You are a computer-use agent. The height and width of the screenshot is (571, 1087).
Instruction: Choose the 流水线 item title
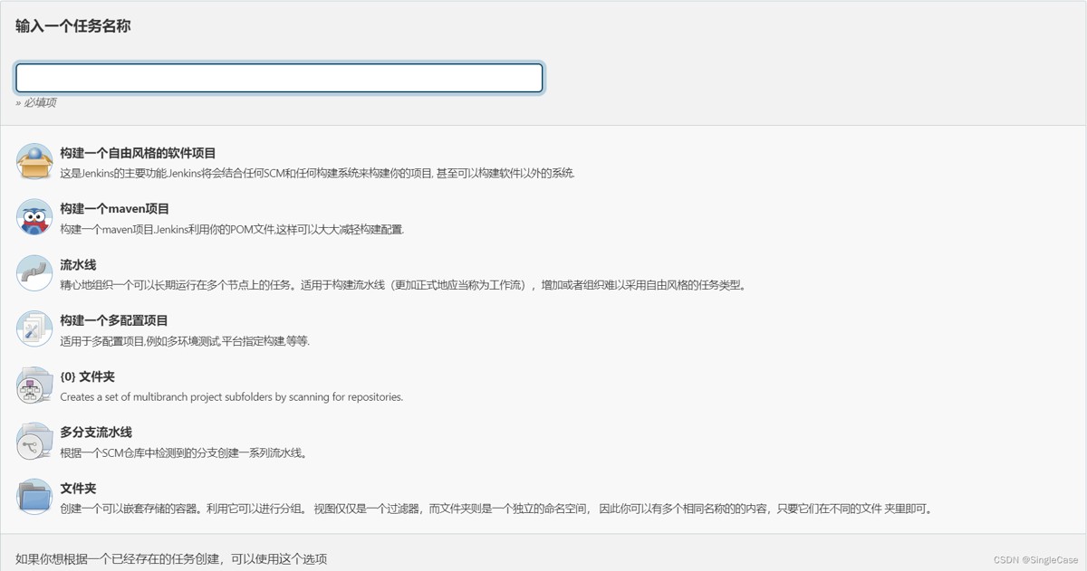[x=78, y=265]
